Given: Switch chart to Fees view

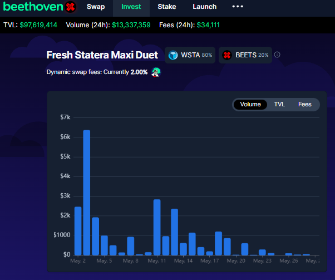Looking at the screenshot, I should tap(304, 105).
